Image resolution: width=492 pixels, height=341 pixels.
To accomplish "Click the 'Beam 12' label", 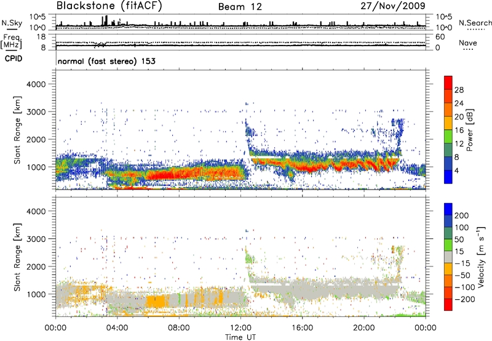I will coord(240,7).
